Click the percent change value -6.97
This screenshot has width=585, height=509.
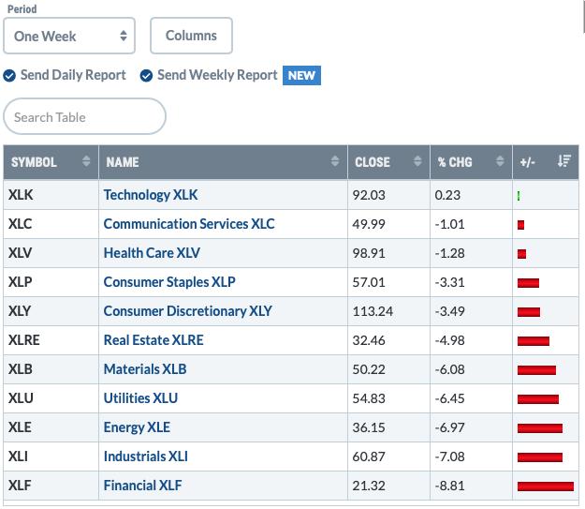(449, 427)
